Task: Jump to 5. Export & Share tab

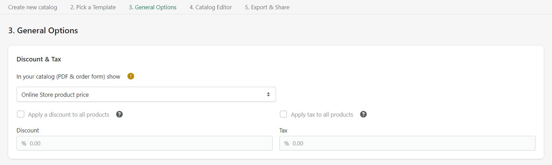Action: pyautogui.click(x=267, y=7)
